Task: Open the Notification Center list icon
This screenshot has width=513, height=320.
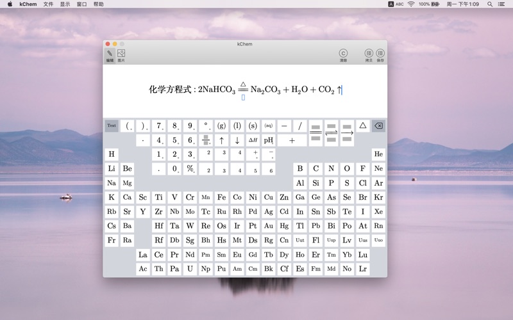Action: pyautogui.click(x=501, y=4)
